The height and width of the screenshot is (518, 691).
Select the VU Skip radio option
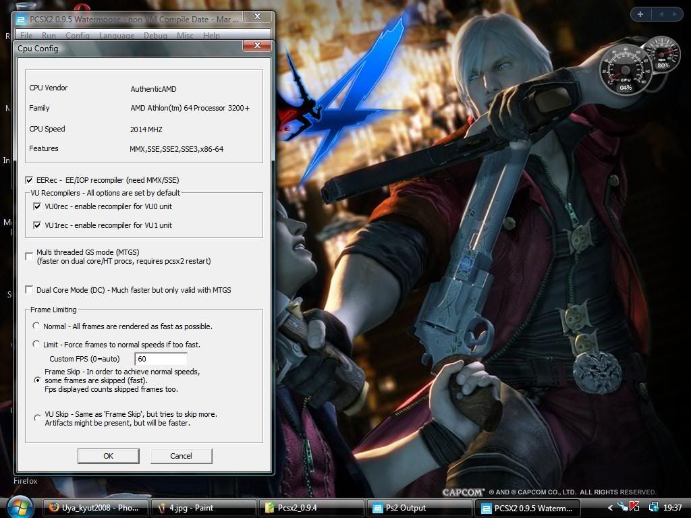[x=38, y=418]
